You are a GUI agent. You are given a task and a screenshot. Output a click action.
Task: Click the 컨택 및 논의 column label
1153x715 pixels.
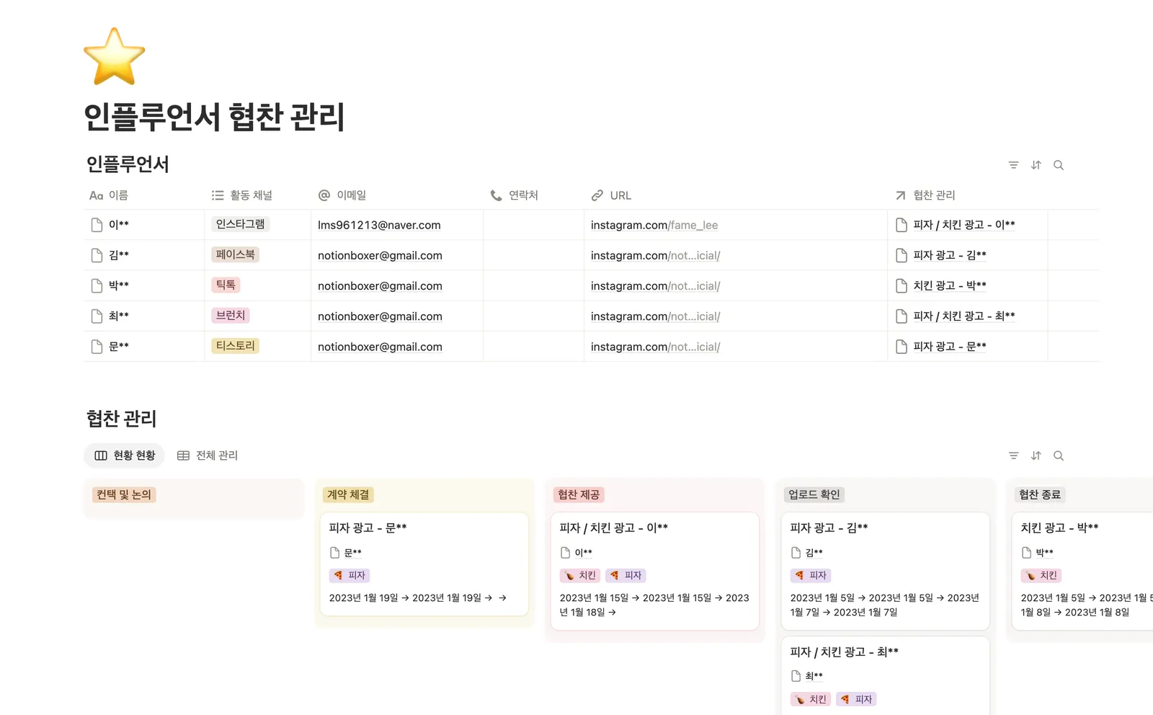(124, 494)
